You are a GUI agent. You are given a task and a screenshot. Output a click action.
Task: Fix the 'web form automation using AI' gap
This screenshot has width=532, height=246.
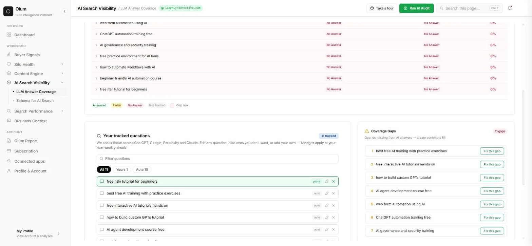click(x=492, y=204)
